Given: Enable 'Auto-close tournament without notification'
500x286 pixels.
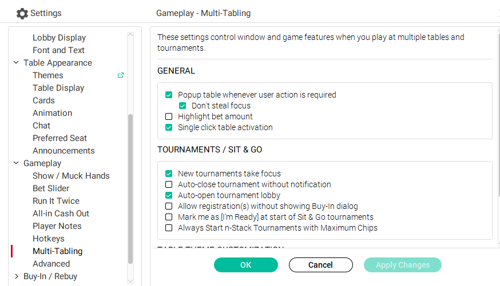Looking at the screenshot, I should [169, 184].
